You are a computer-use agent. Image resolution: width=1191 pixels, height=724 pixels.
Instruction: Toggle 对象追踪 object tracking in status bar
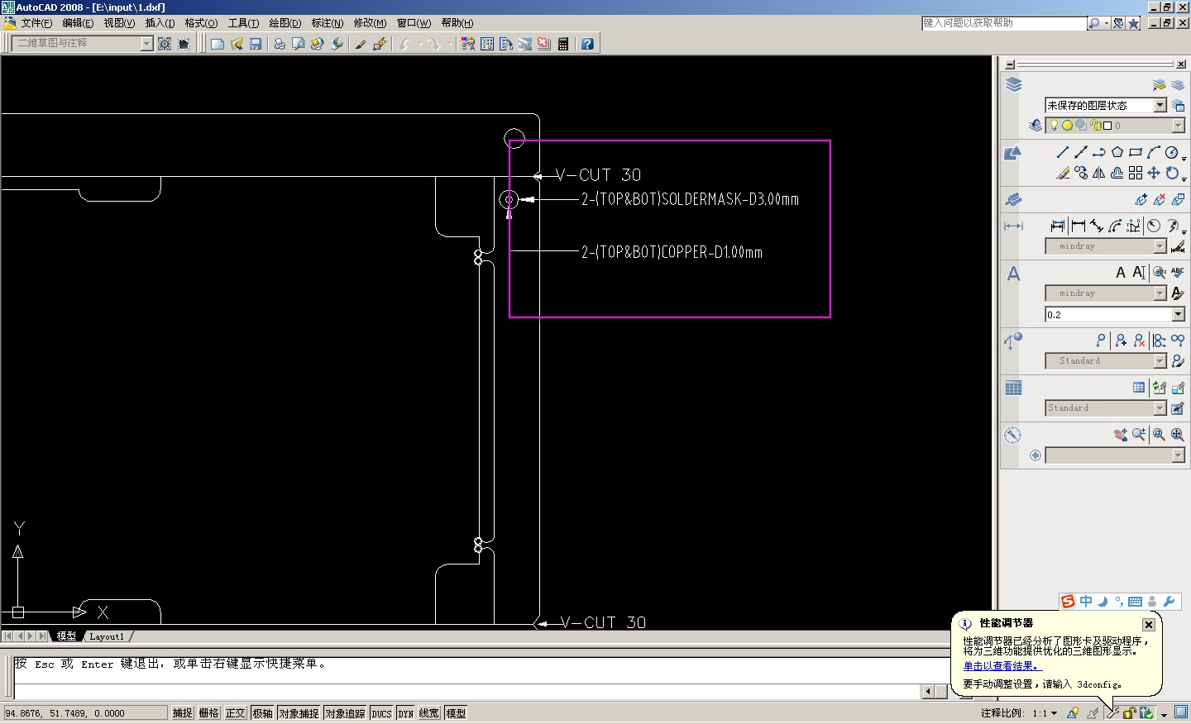click(345, 712)
